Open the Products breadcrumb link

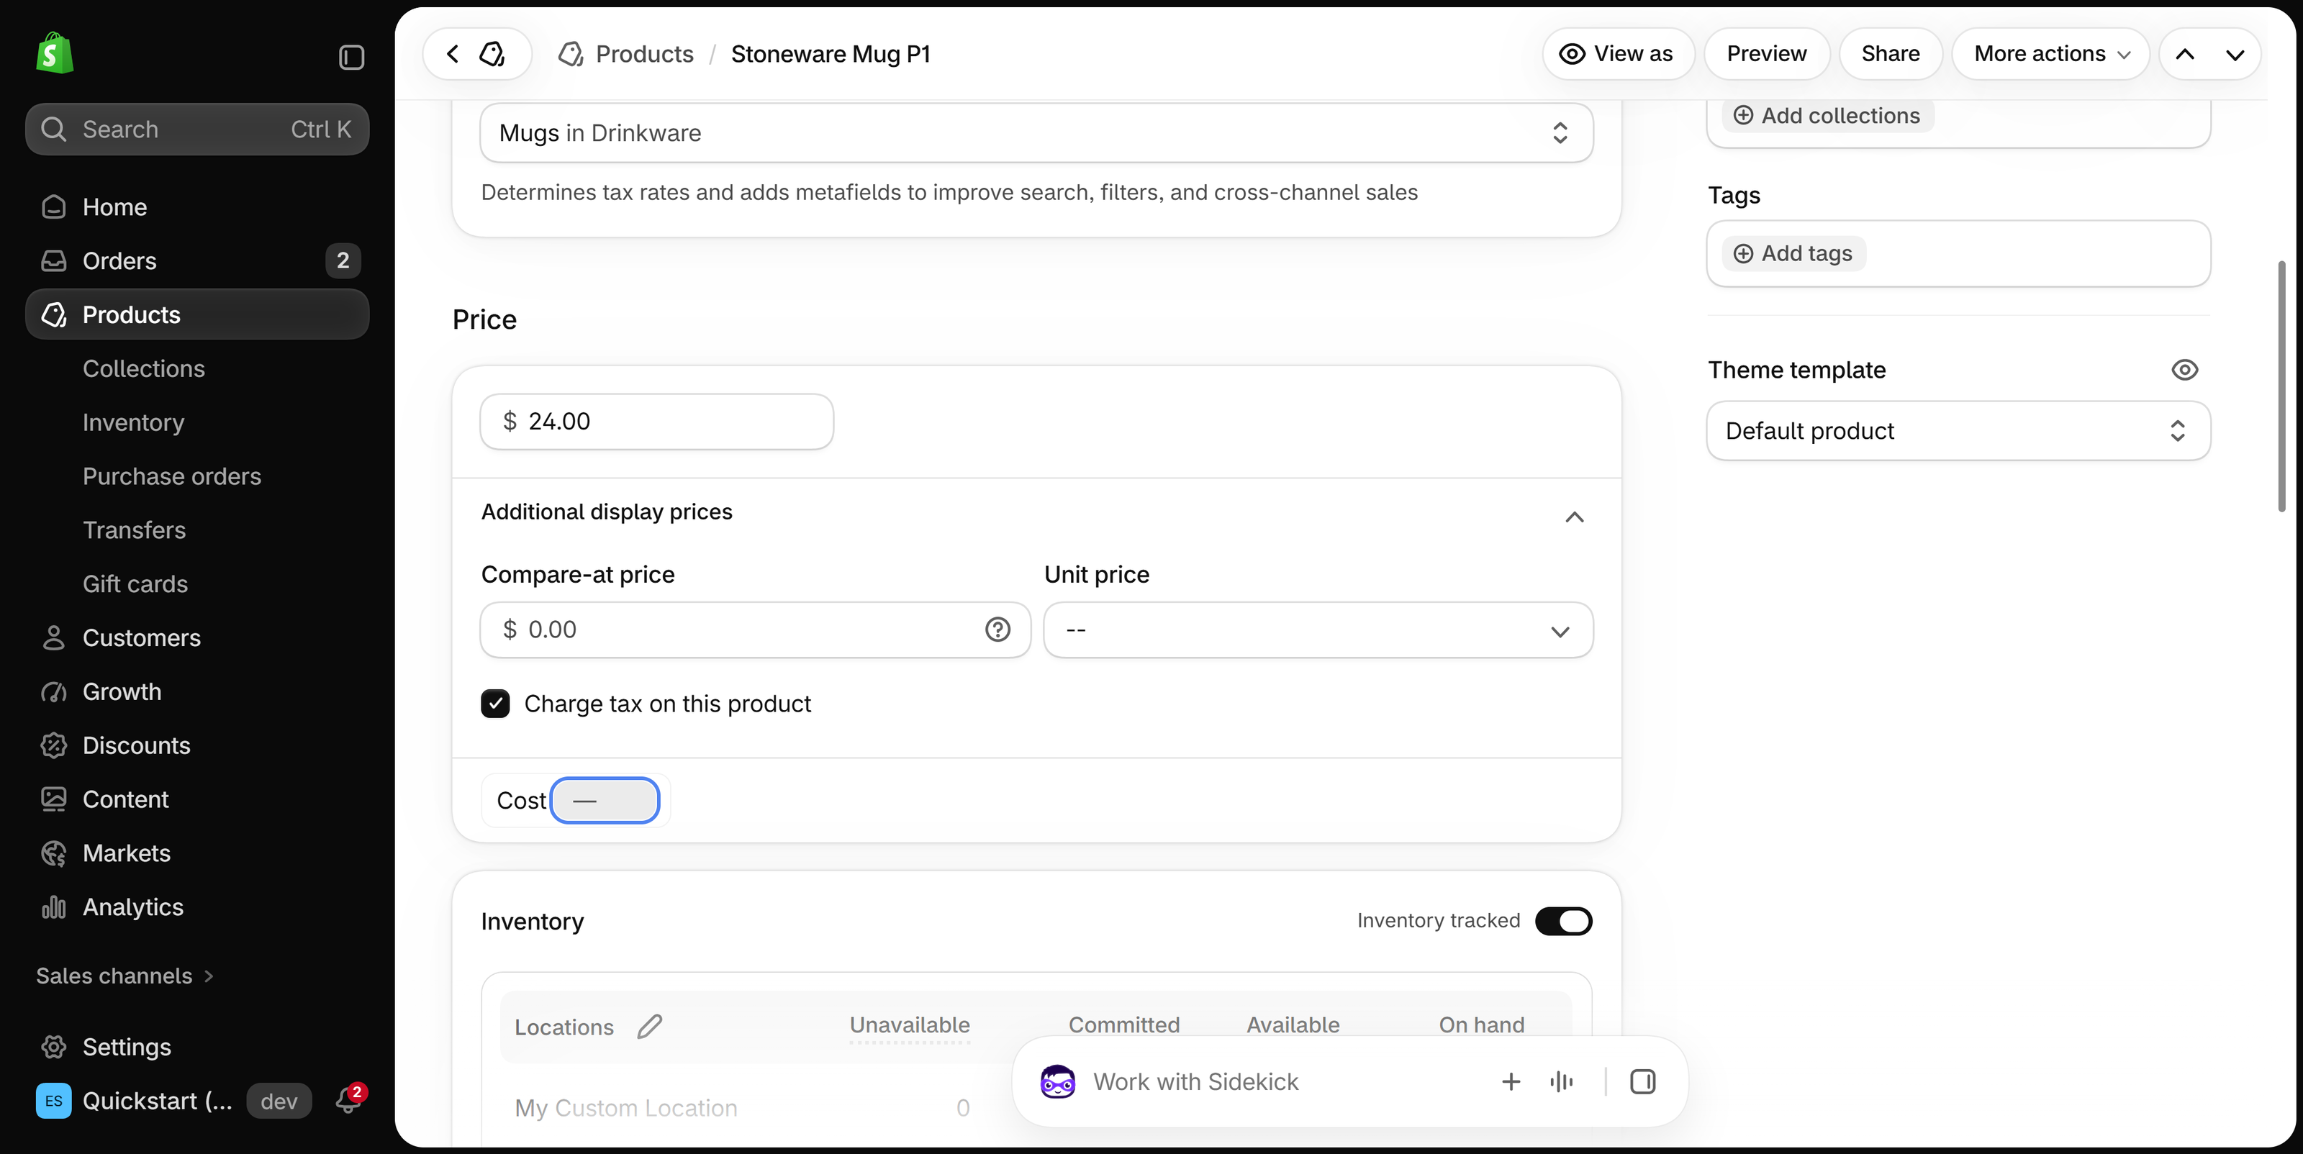pos(645,55)
